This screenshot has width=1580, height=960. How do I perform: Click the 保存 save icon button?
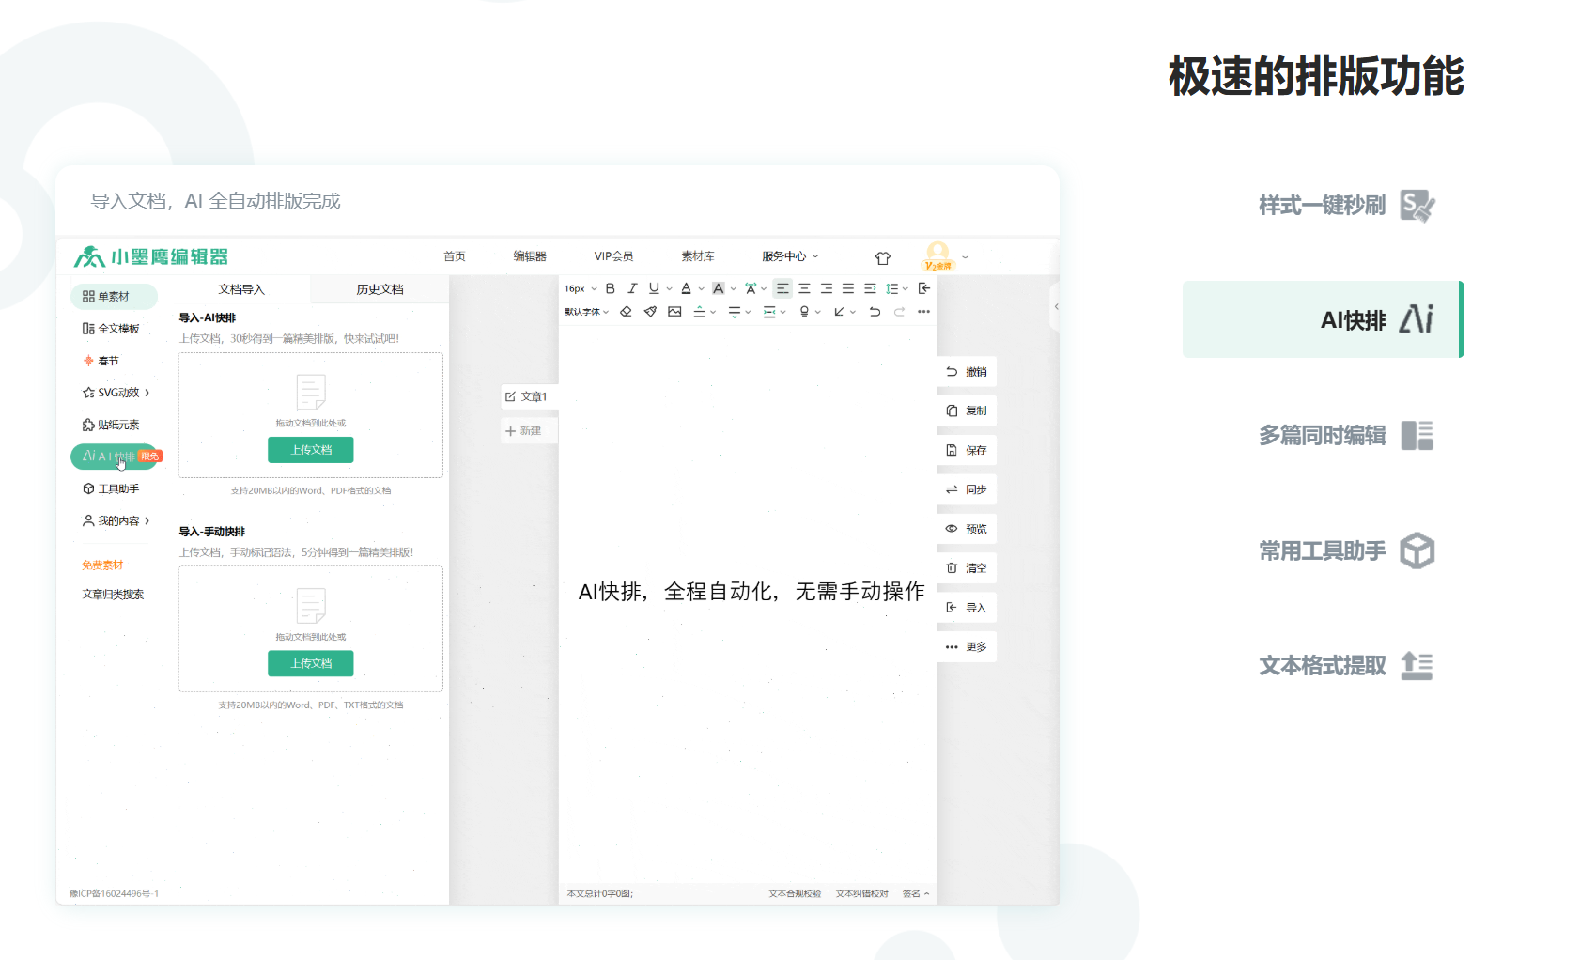[967, 451]
